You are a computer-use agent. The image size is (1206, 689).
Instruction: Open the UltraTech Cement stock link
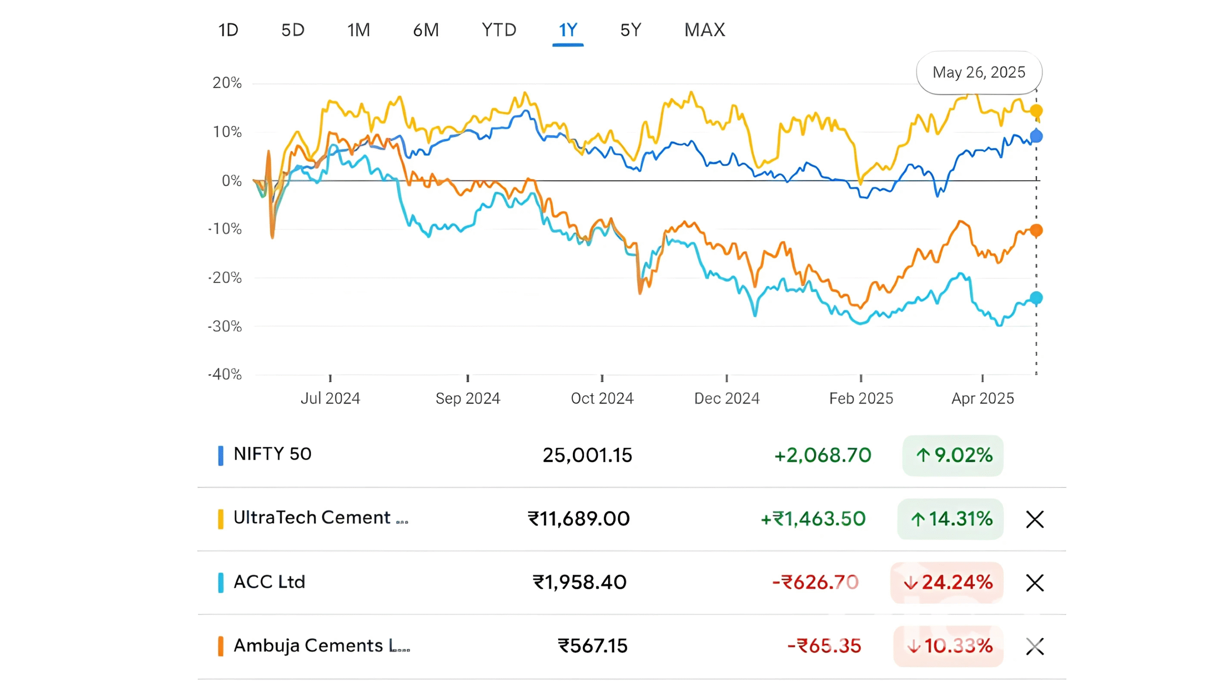point(321,518)
